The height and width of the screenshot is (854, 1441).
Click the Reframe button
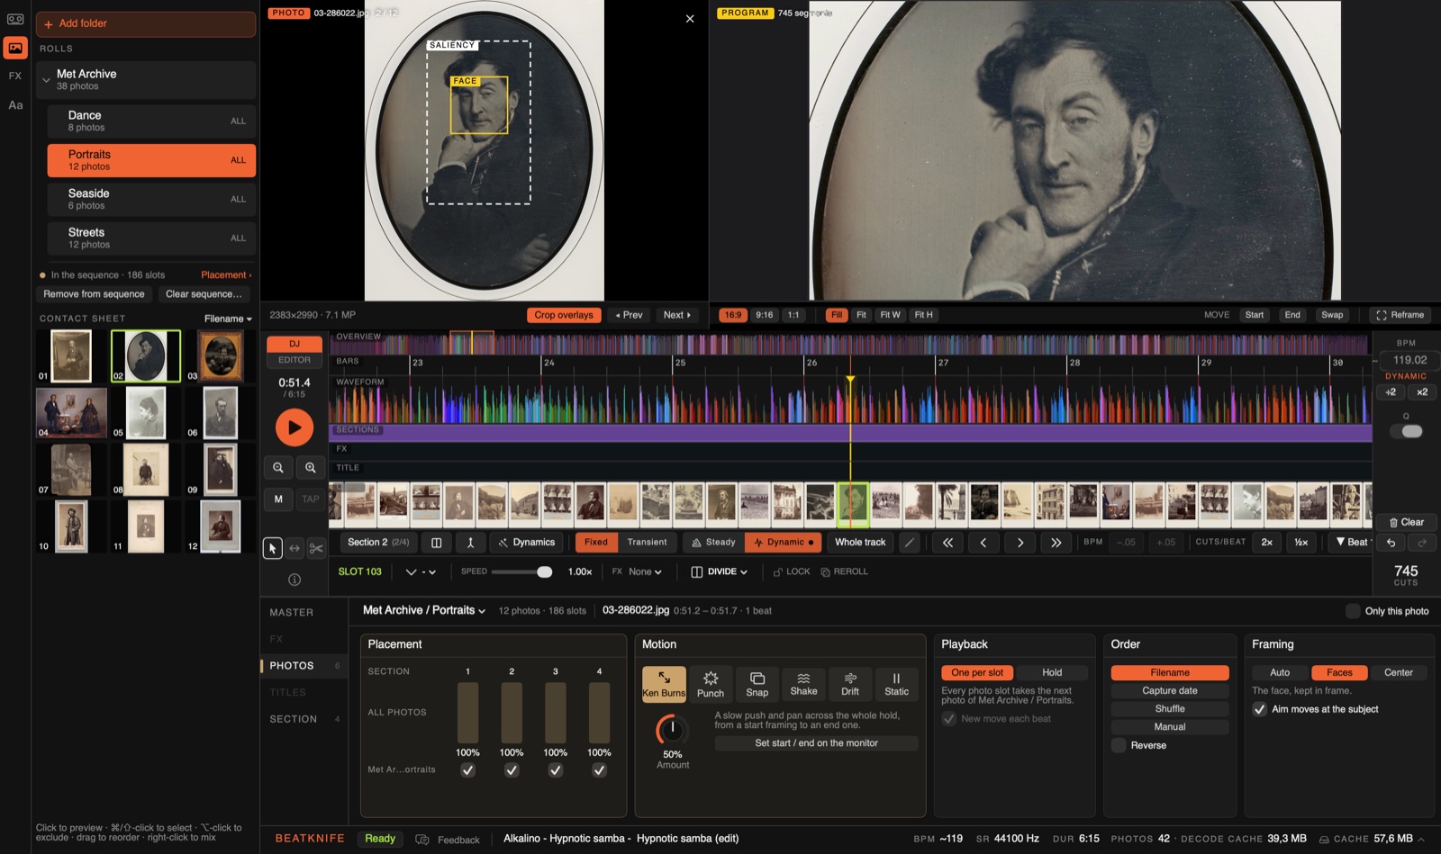(x=1400, y=315)
